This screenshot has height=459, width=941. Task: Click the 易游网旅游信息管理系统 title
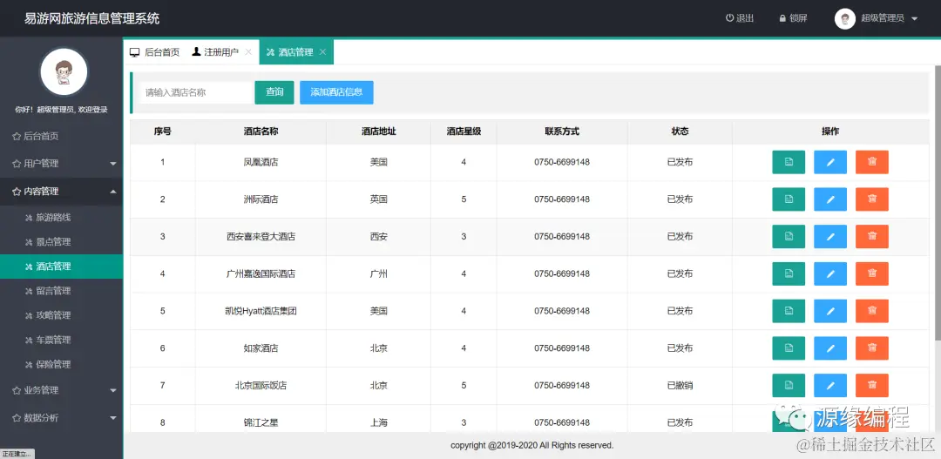point(91,18)
